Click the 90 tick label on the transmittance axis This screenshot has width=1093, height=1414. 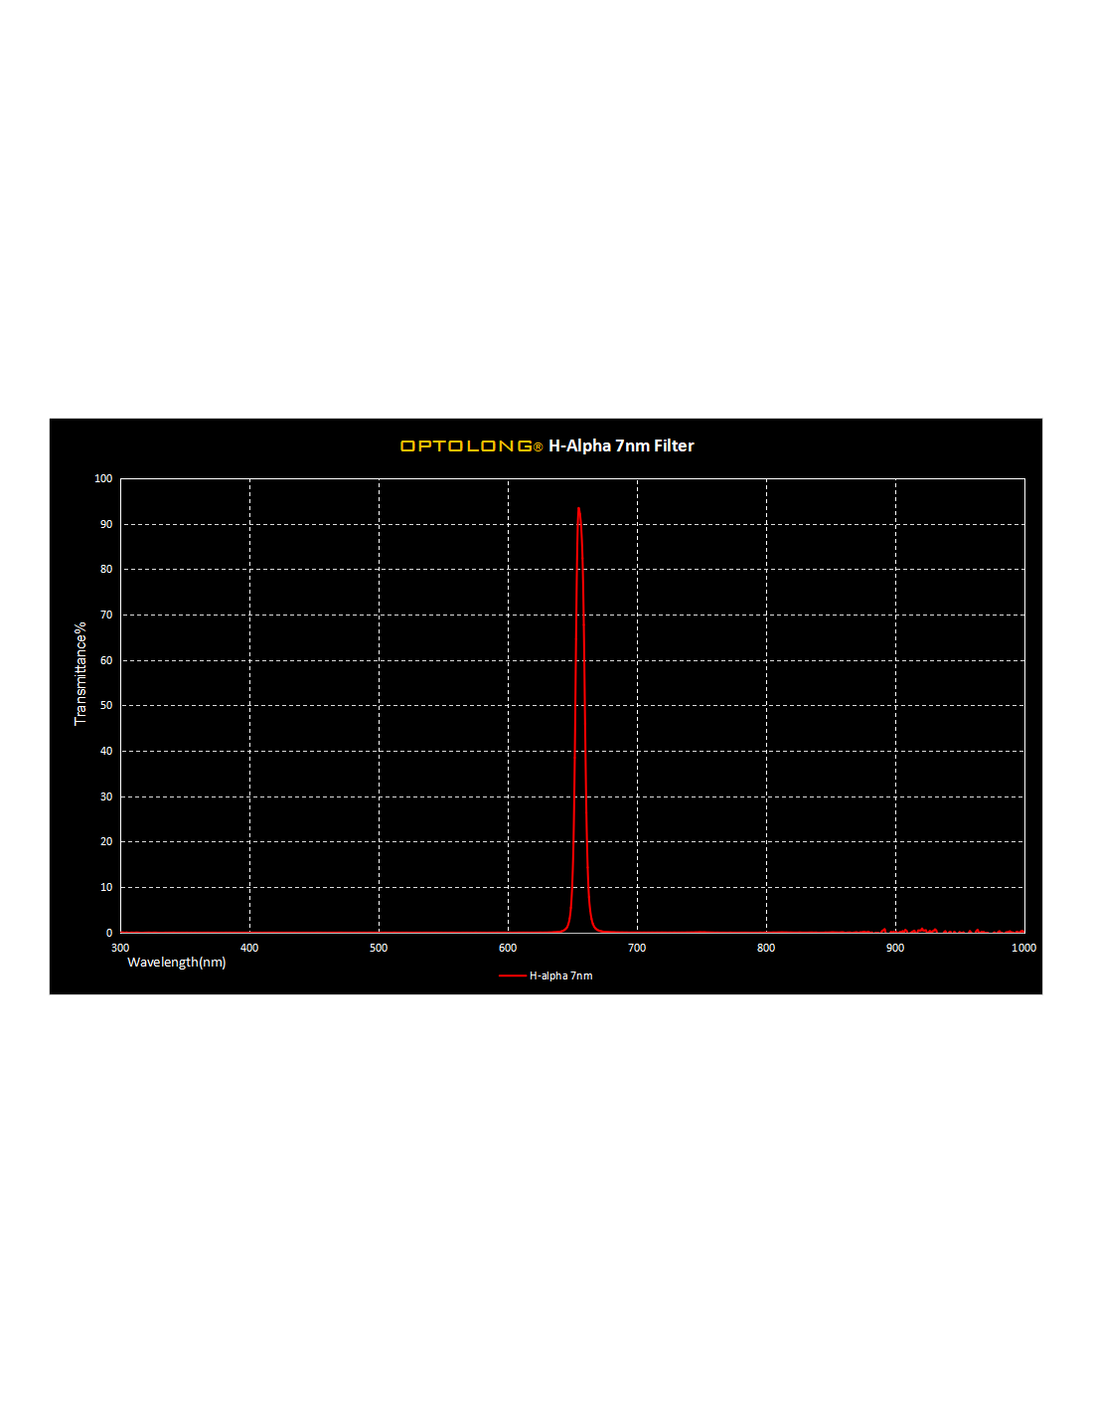coord(106,524)
